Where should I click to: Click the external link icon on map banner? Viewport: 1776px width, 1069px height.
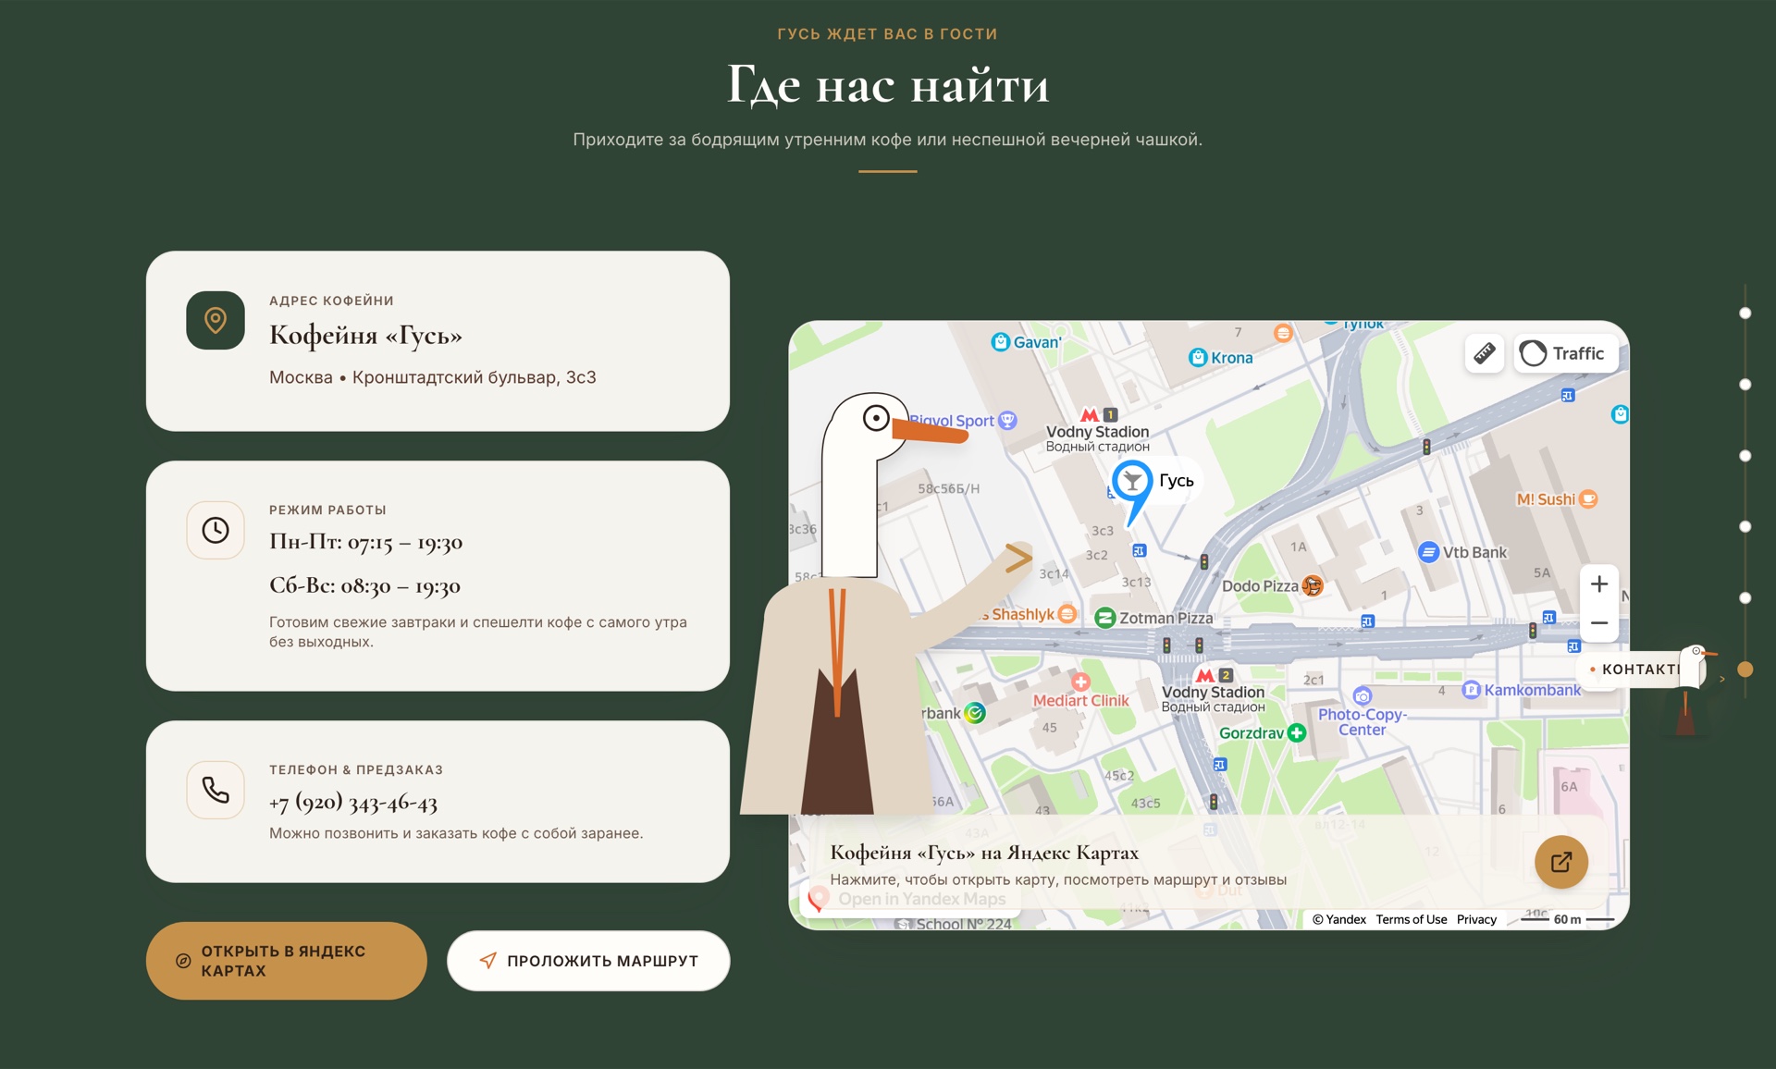pos(1561,862)
